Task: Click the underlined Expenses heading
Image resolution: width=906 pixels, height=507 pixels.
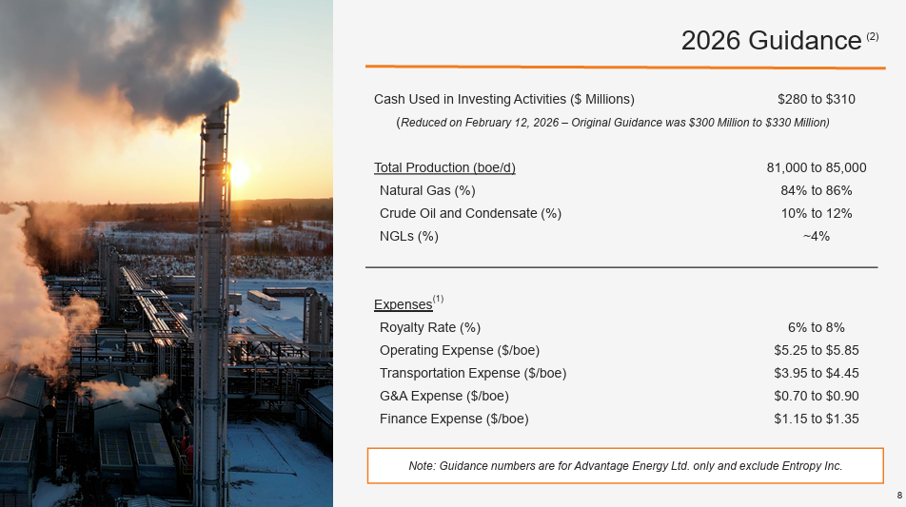Action: pos(403,304)
